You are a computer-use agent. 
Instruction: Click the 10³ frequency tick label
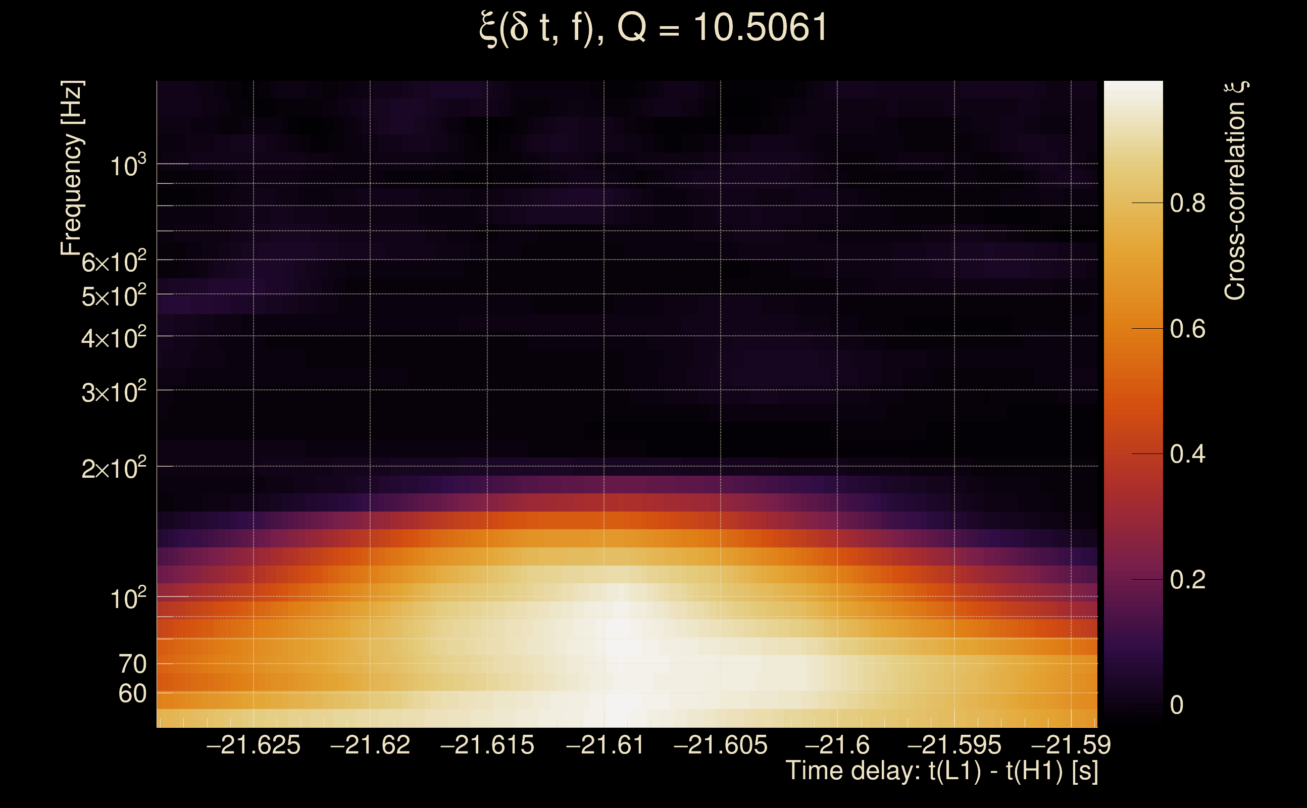[128, 166]
